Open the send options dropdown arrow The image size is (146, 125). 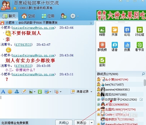pyautogui.click(x=91, y=123)
